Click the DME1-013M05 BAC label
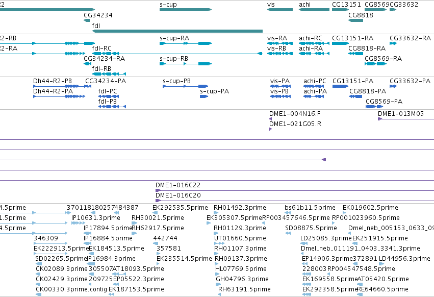This screenshot has width=434, height=297. click(400, 114)
